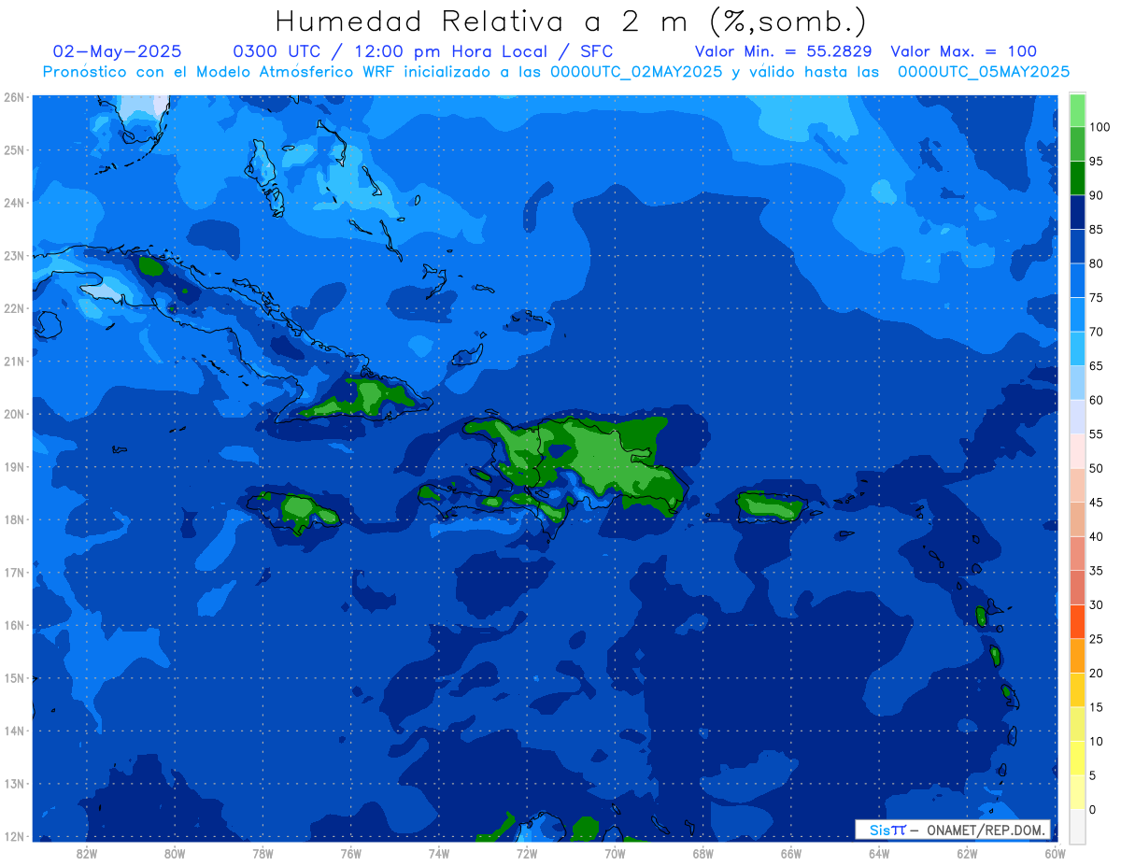
Task: Click "Valor Min. = 55.2829" text
Action: click(784, 51)
